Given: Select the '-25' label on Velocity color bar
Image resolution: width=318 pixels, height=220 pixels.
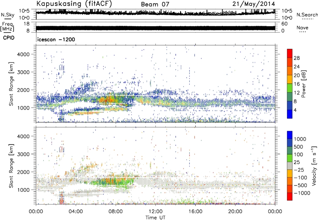Looking at the screenshot, I should pyautogui.click(x=299, y=170).
